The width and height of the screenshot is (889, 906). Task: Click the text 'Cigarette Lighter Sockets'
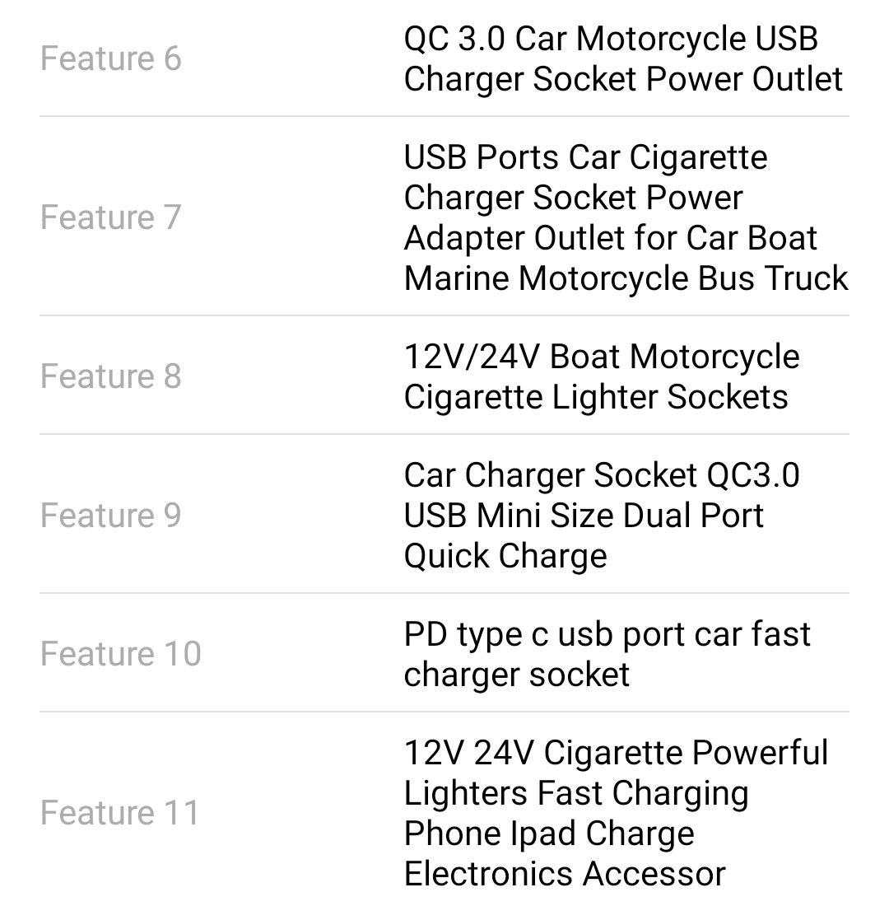(596, 396)
